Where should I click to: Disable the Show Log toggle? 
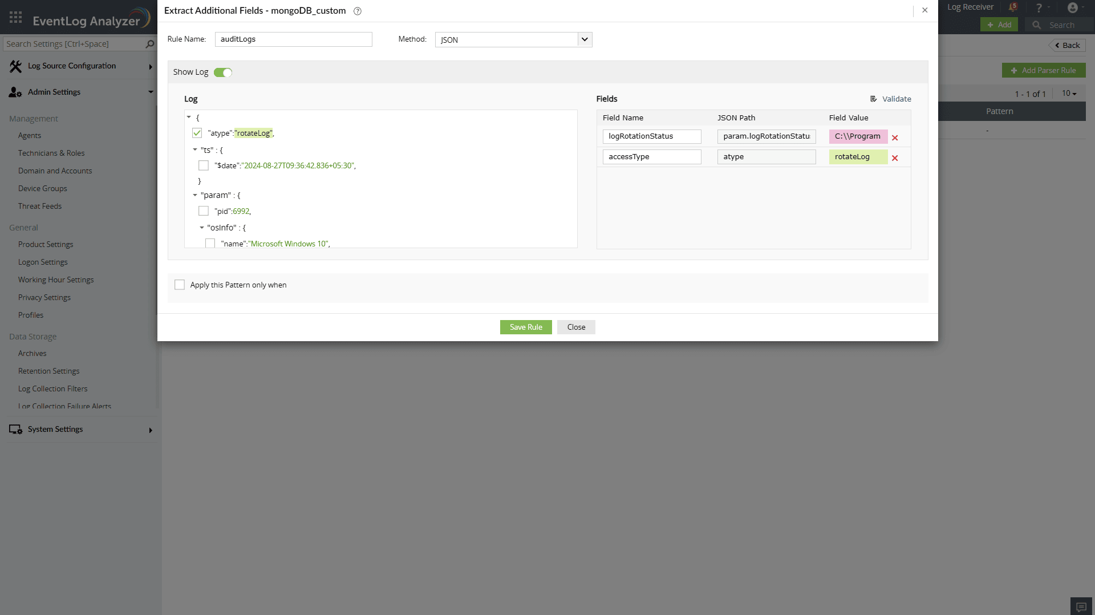[222, 72]
